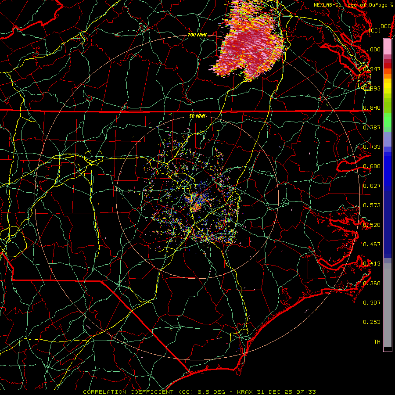Click the bright green color bar segment
The image size is (395, 395).
point(388,120)
